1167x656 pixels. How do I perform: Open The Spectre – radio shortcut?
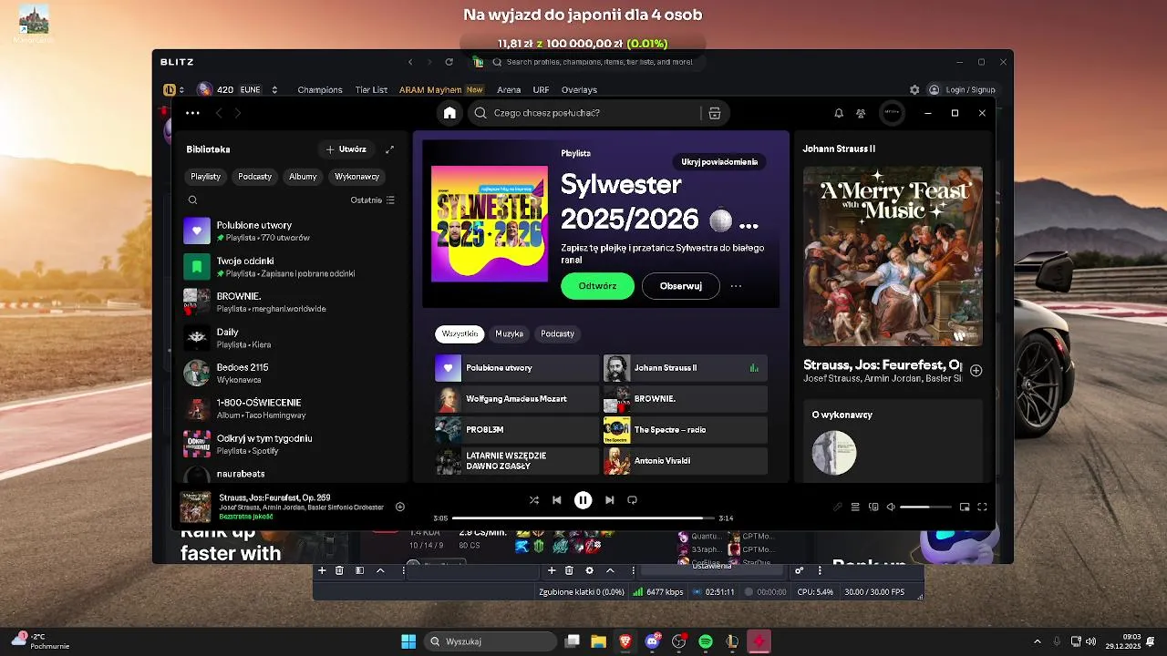coord(686,430)
